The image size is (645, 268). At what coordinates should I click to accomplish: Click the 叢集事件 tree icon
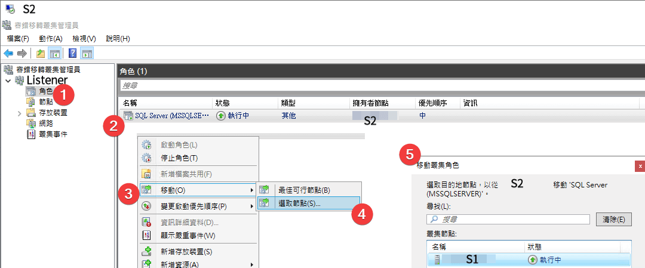[x=31, y=134]
